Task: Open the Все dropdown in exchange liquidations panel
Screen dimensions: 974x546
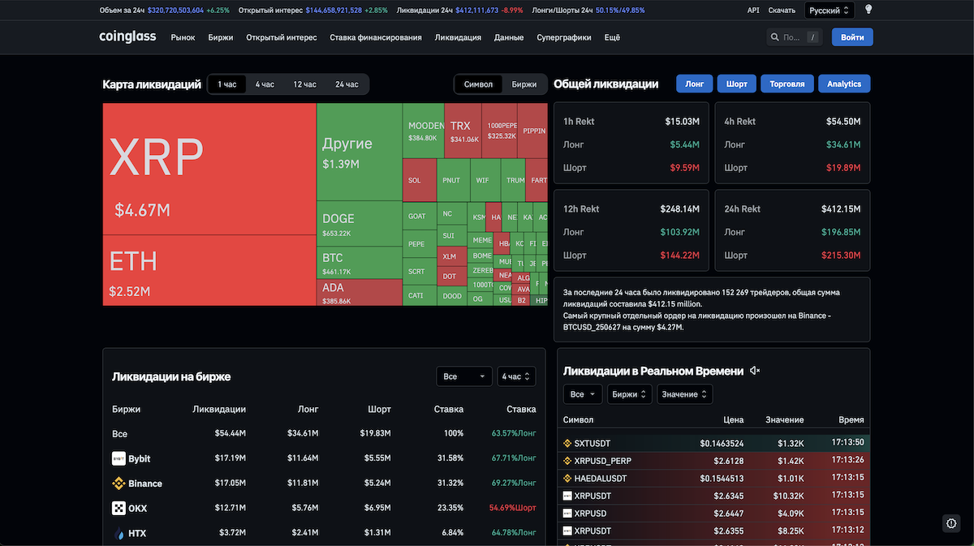Action: [464, 376]
